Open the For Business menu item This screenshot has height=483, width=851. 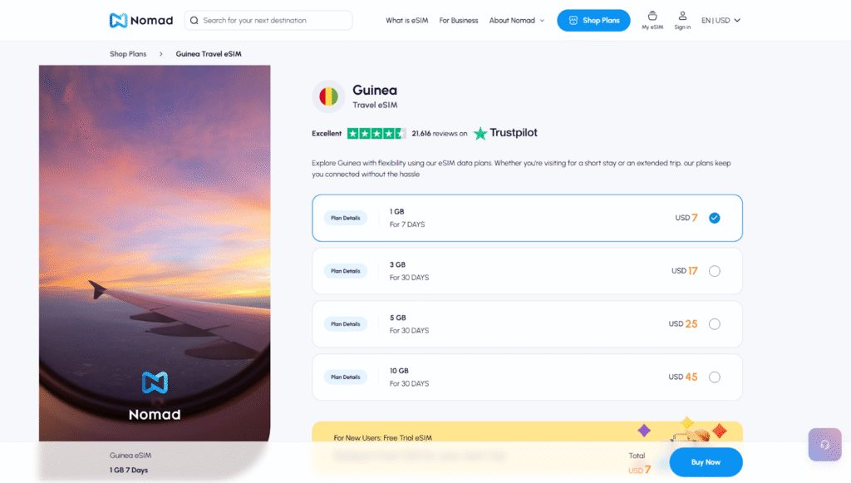(x=459, y=21)
